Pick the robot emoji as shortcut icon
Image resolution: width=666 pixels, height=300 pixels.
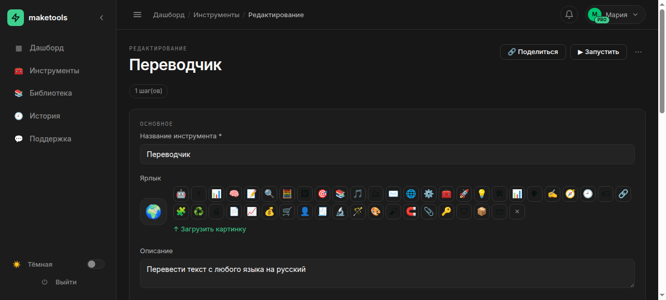(x=181, y=194)
